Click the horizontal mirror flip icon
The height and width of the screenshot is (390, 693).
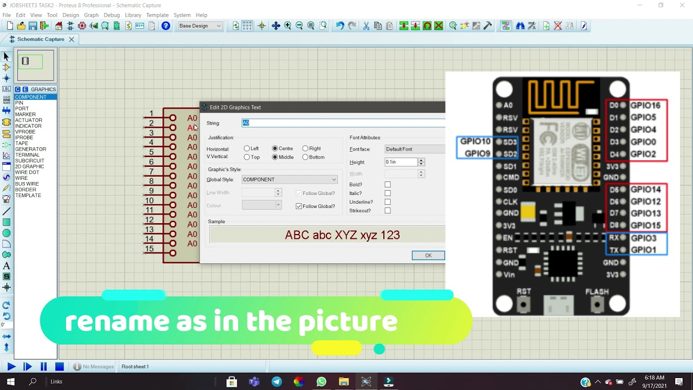[x=6, y=336]
